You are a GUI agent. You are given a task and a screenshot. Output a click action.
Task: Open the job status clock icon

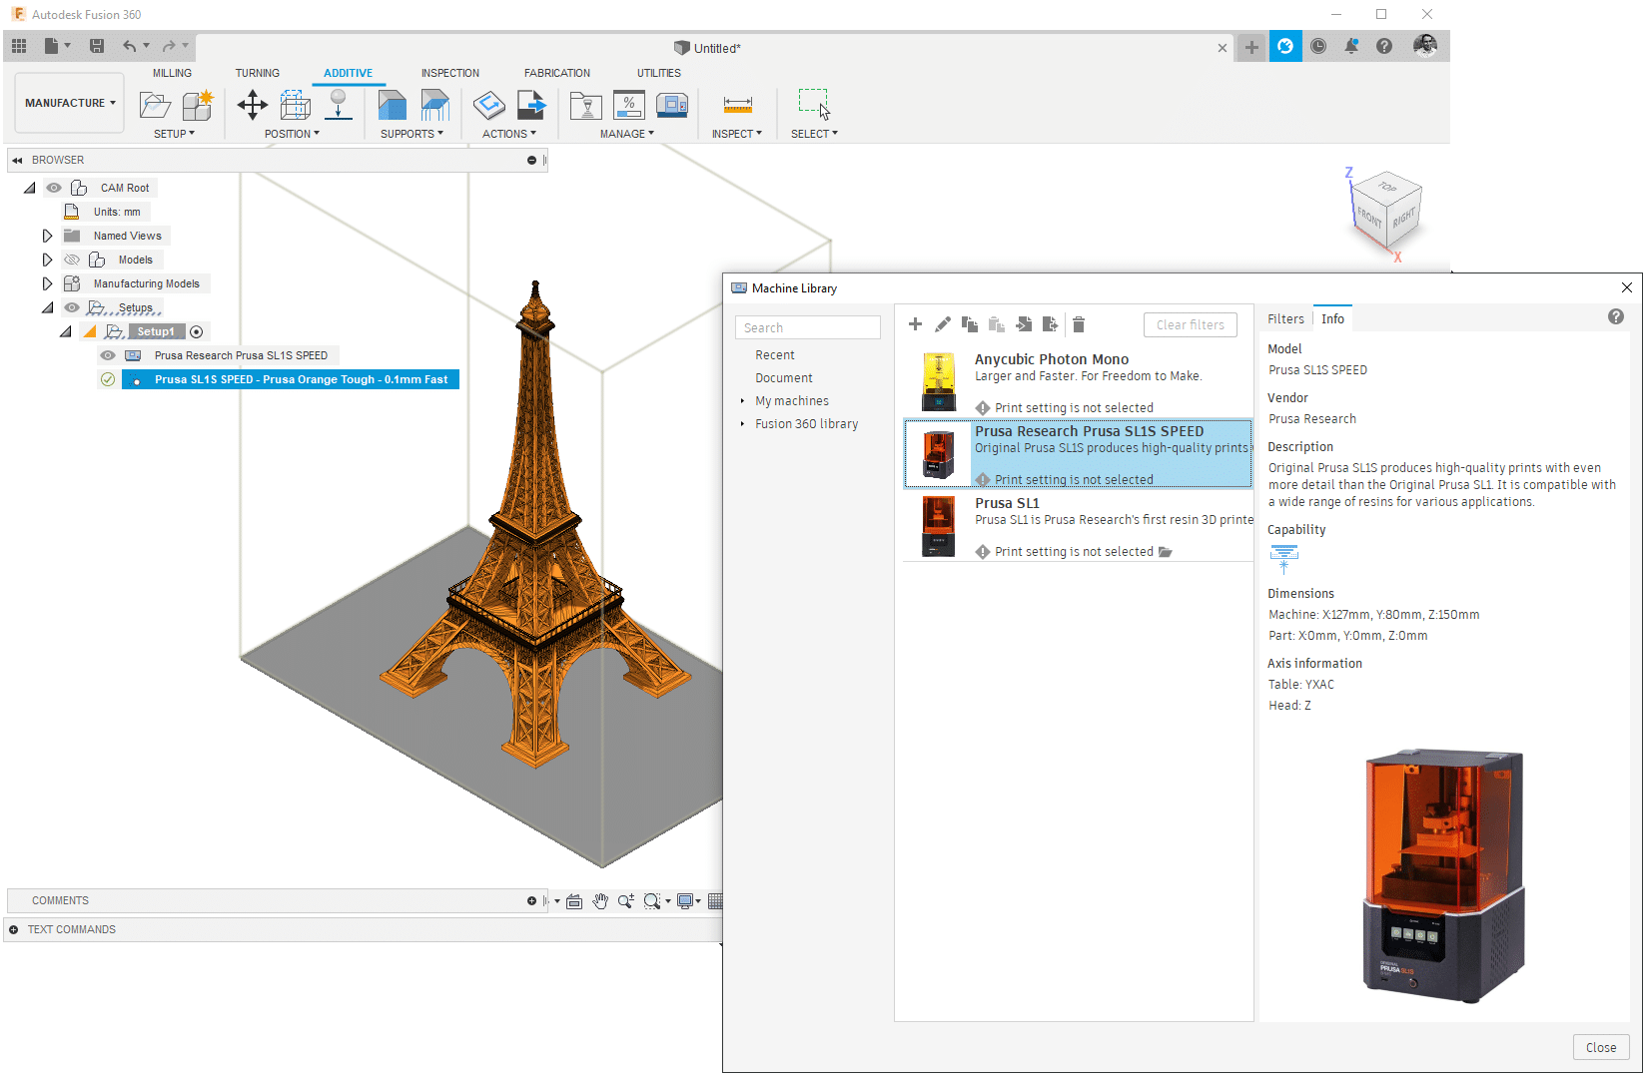(x=1318, y=46)
